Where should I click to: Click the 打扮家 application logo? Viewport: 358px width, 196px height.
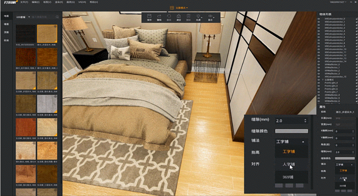pyautogui.click(x=11, y=2)
